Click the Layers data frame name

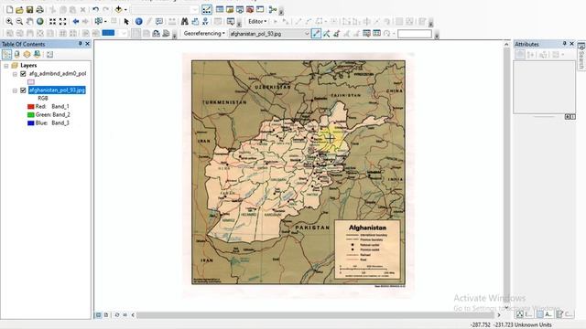[28, 65]
